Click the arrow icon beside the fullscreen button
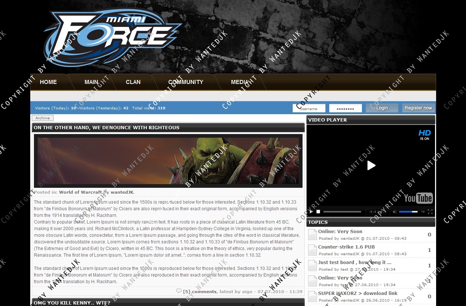Screen dimensions: 466x306 (x=423, y=212)
